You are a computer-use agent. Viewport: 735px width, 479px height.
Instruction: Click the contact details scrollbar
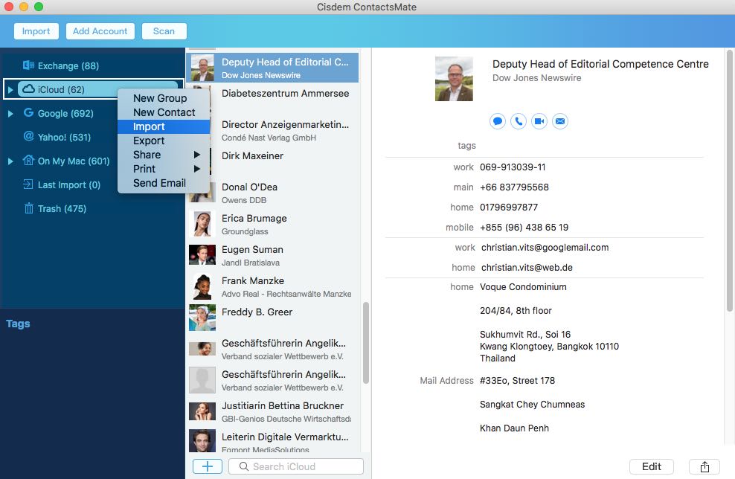coord(729,180)
